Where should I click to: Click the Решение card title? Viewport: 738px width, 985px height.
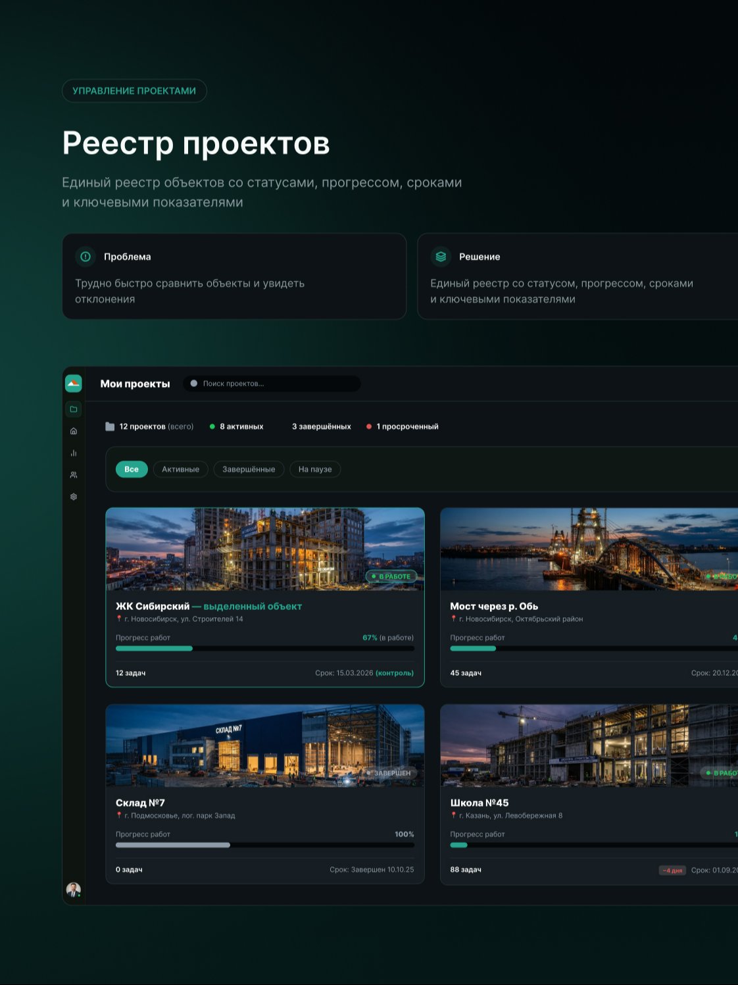click(x=480, y=257)
